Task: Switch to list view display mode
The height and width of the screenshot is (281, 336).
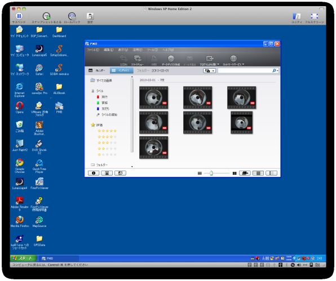Action: 271,173
